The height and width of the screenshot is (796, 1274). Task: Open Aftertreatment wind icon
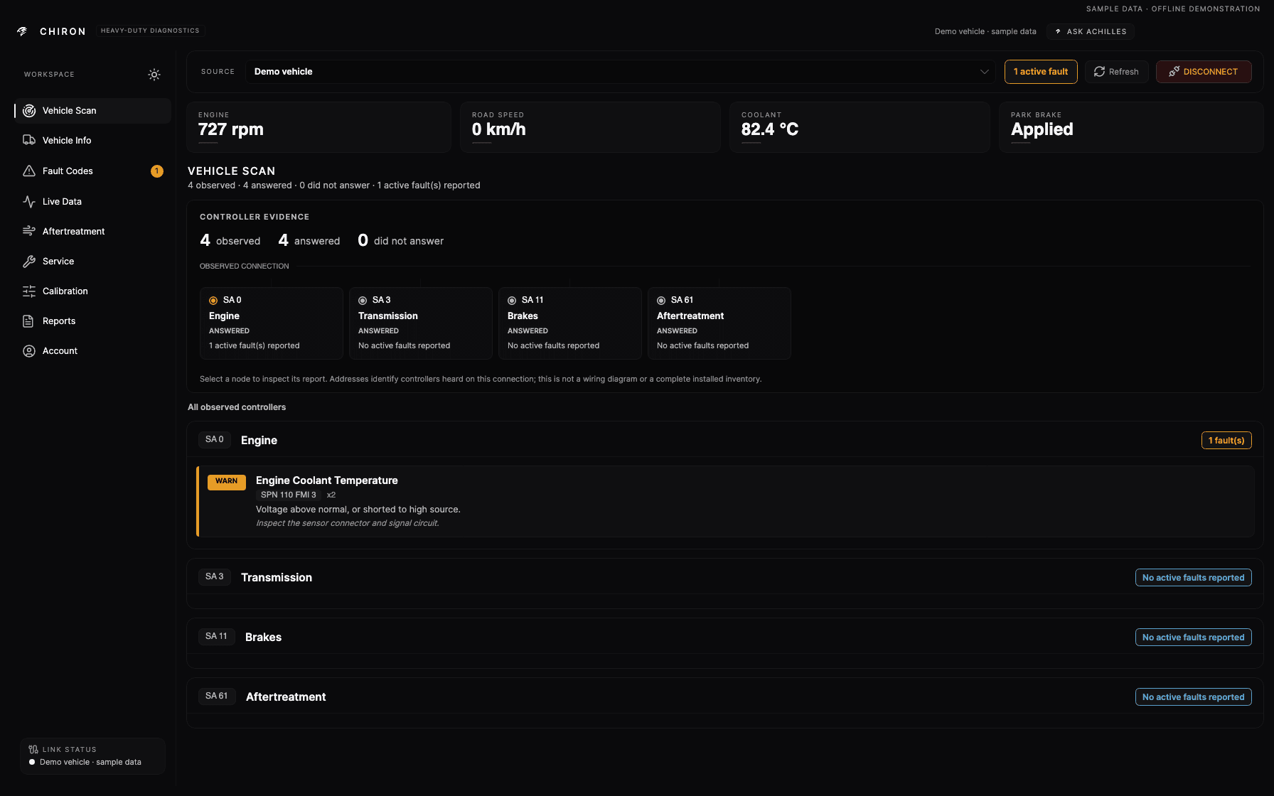[29, 232]
